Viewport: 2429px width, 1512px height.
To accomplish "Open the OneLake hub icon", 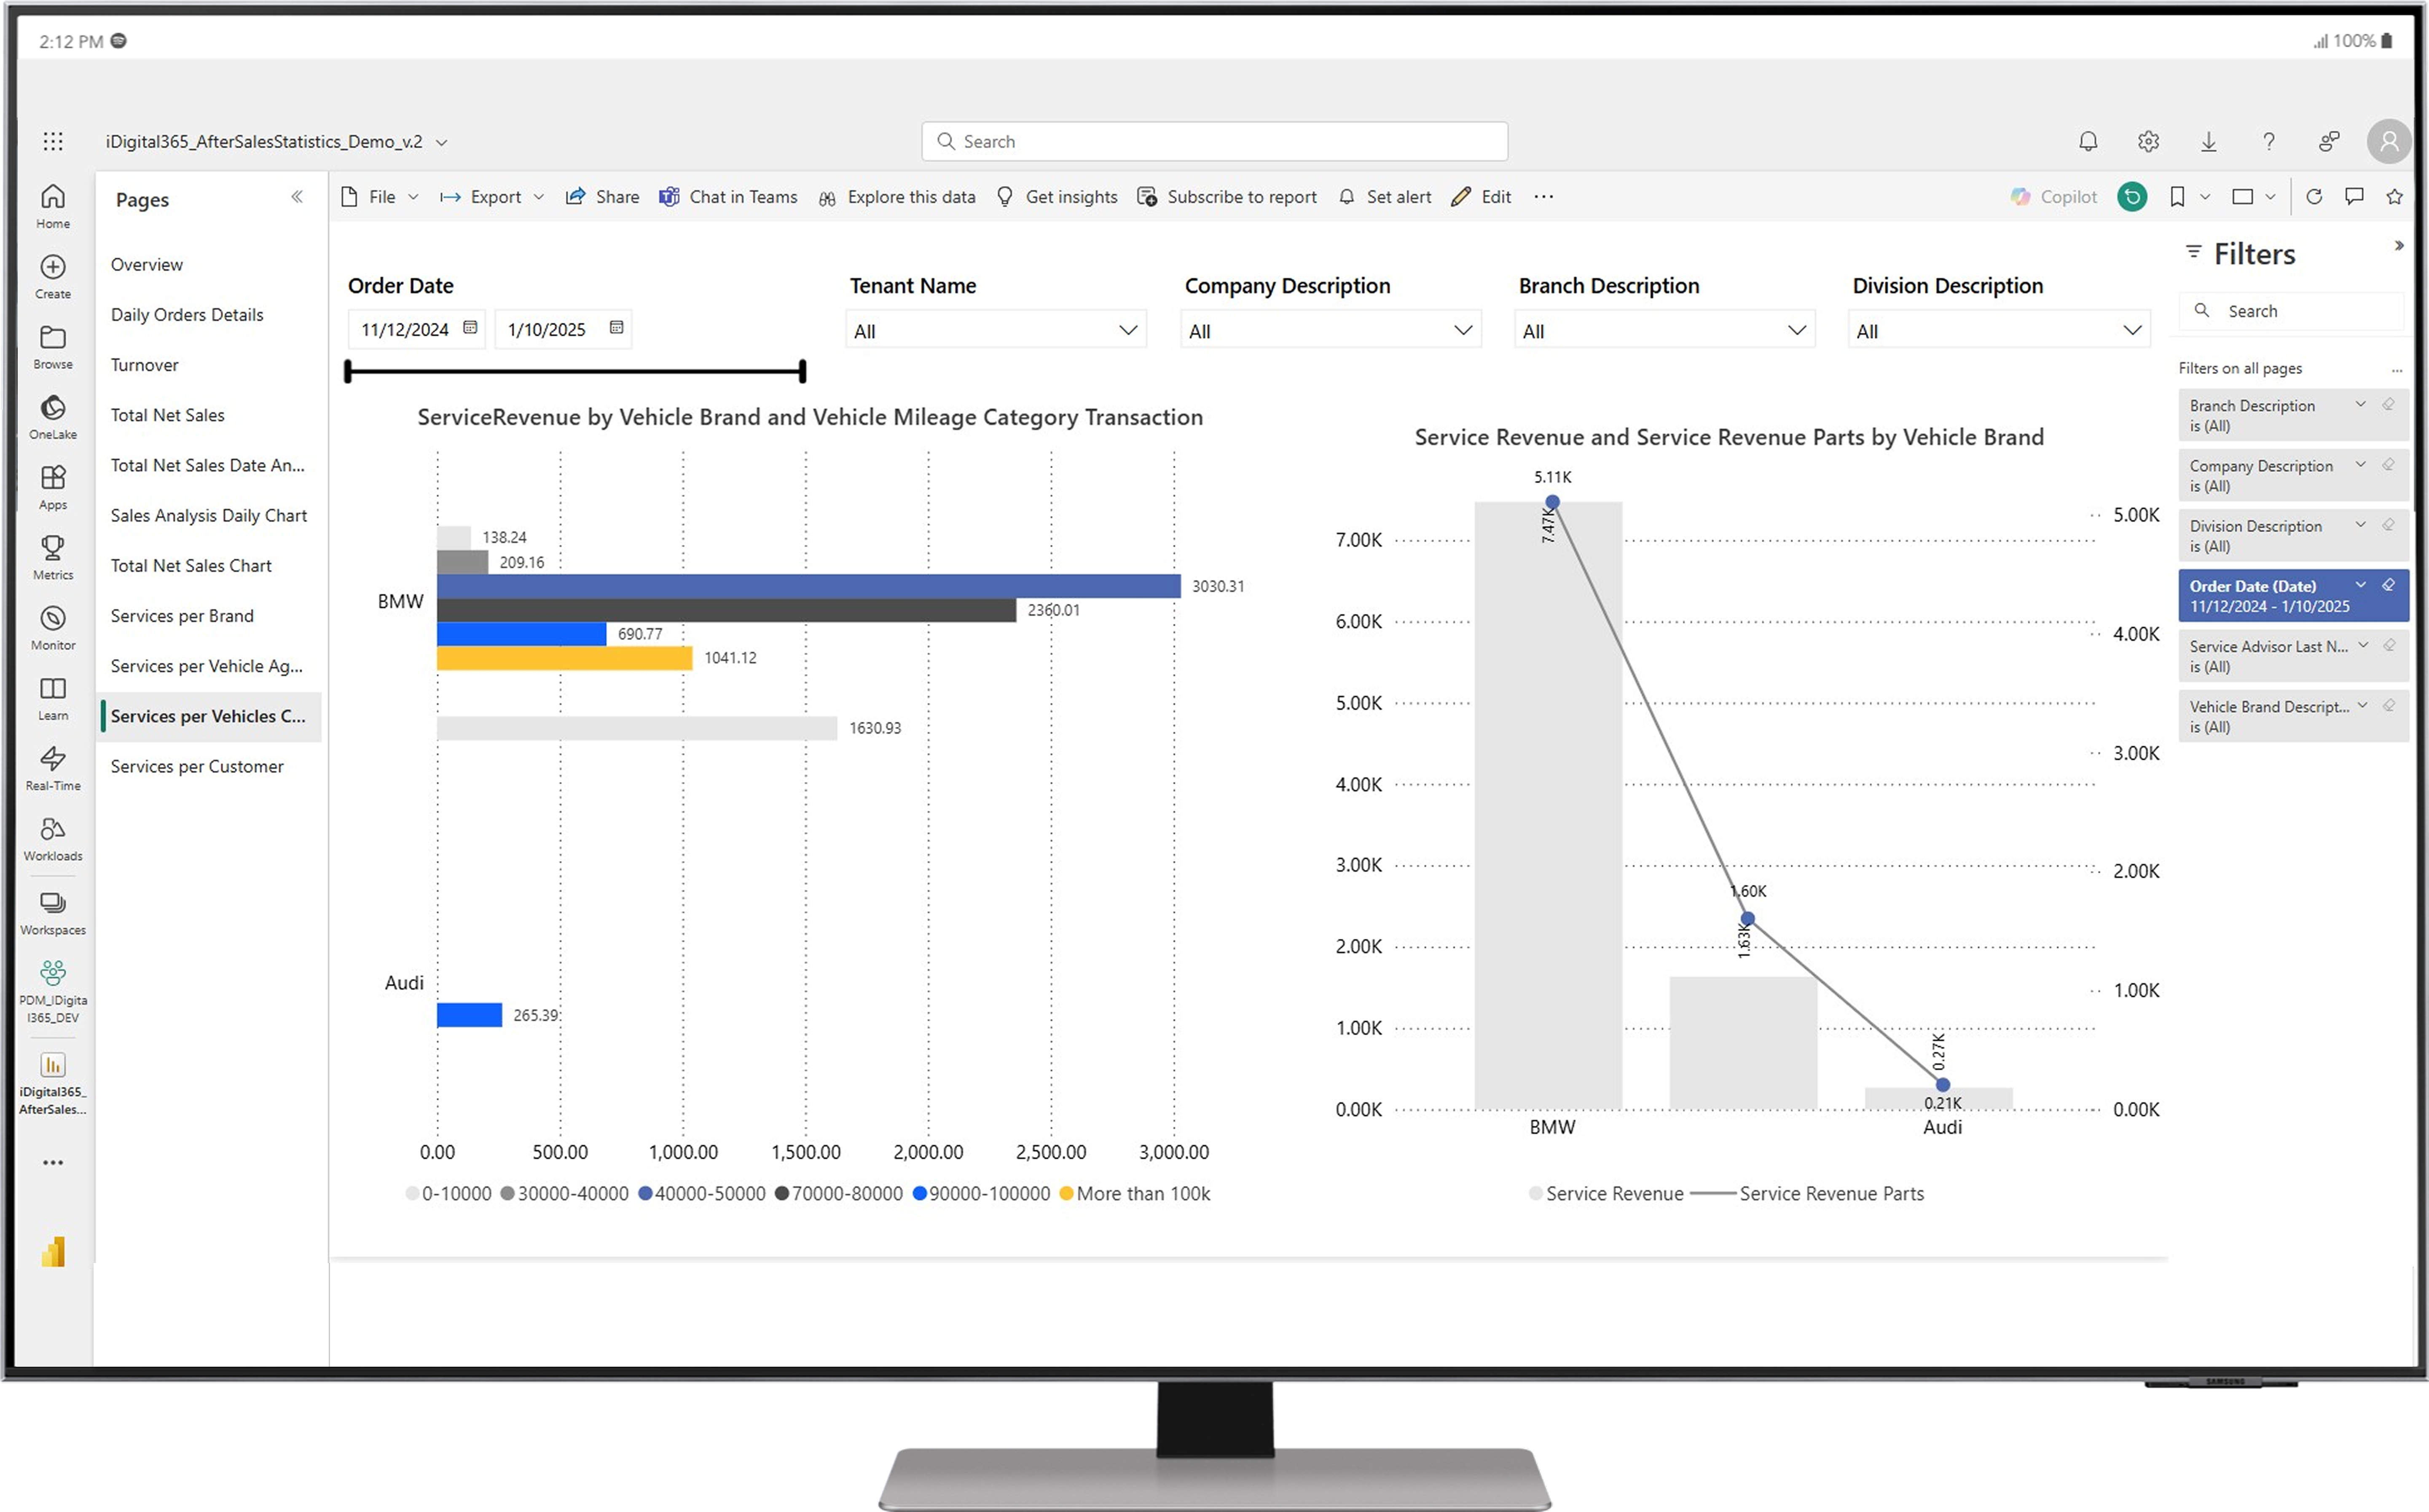I will [x=53, y=408].
